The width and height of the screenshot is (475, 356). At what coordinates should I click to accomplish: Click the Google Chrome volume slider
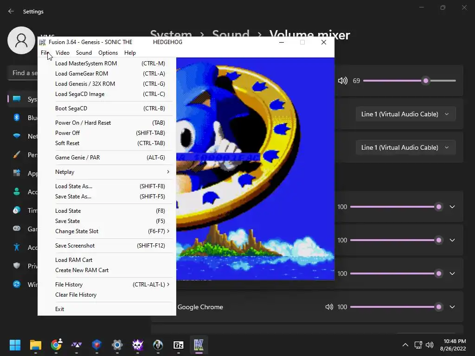396,307
